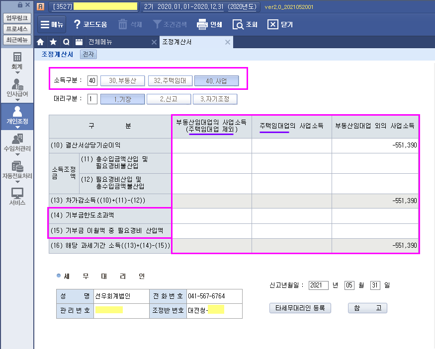
Task: Click the 조회 search icon
Action: point(238,24)
